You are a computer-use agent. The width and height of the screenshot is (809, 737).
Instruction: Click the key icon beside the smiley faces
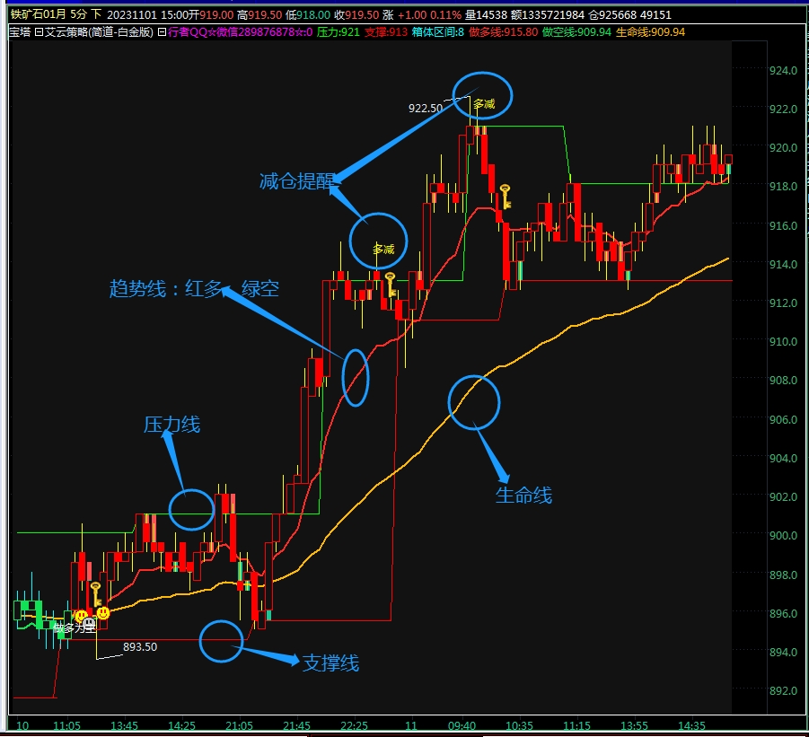click(95, 593)
